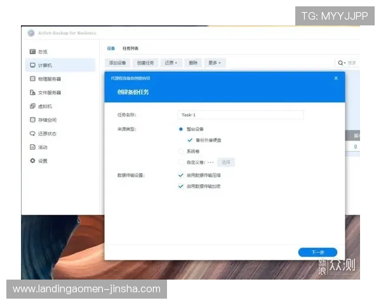This screenshot has width=381, height=305.
Task: Open the 总览 overview icon in sidebar
Action: click(x=32, y=51)
